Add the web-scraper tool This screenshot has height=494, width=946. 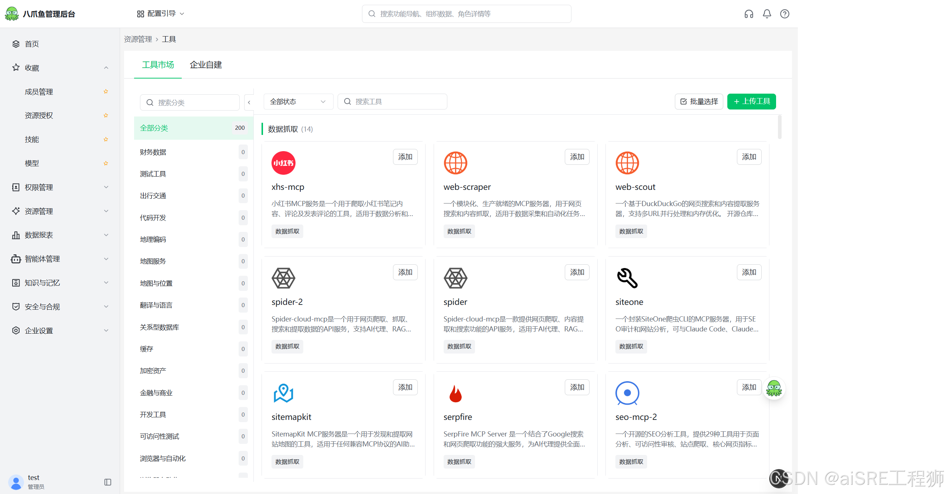click(x=577, y=157)
